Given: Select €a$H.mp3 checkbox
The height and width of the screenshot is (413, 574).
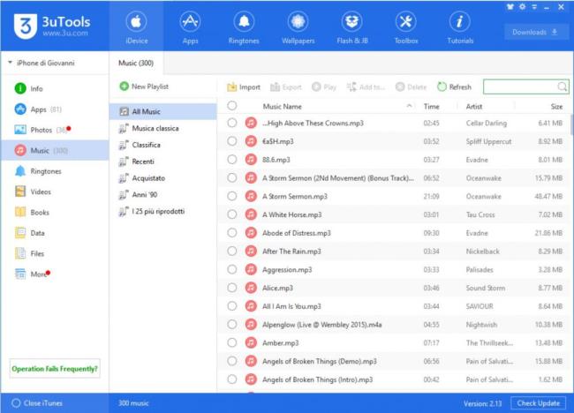Looking at the screenshot, I should click(x=231, y=141).
